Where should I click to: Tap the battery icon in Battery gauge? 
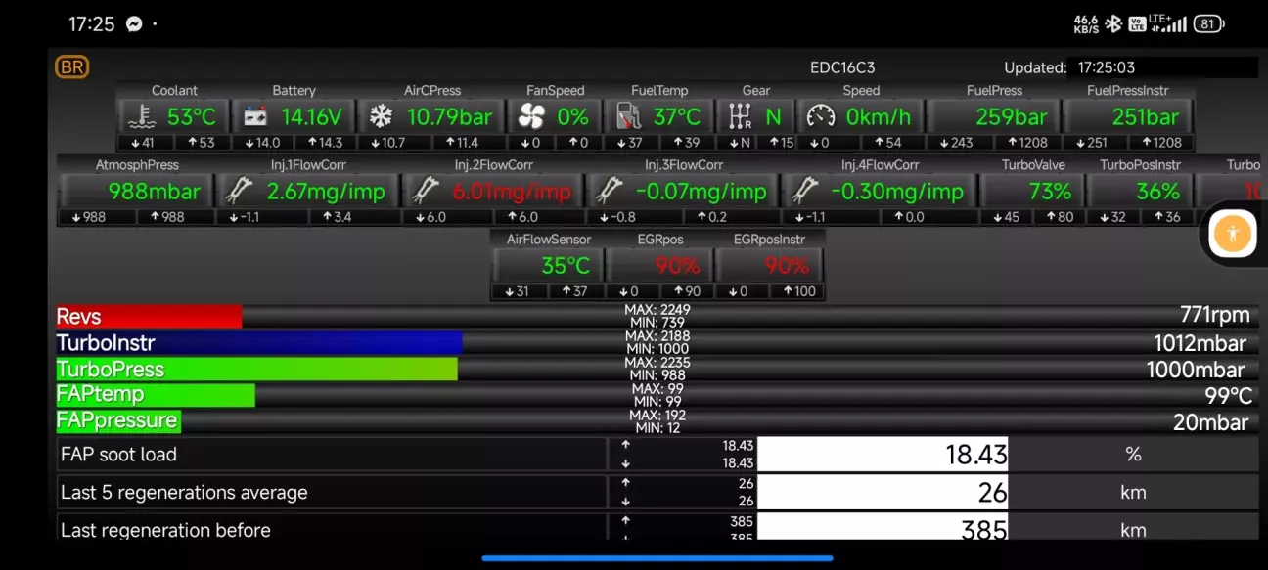[254, 117]
